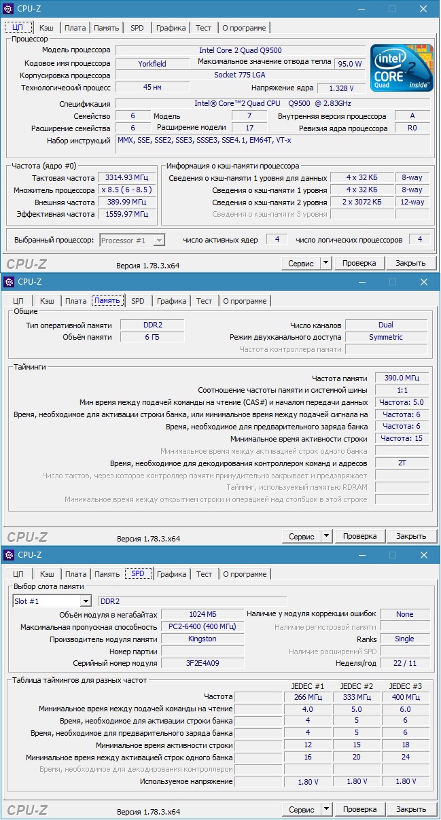Click the 2T command rate value
The height and width of the screenshot is (820, 441).
tap(401, 463)
